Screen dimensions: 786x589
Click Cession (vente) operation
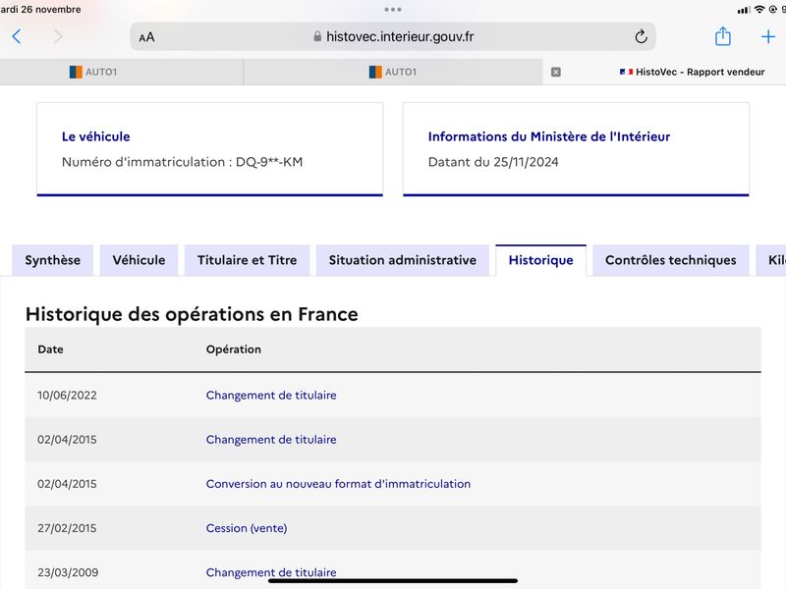pos(247,528)
